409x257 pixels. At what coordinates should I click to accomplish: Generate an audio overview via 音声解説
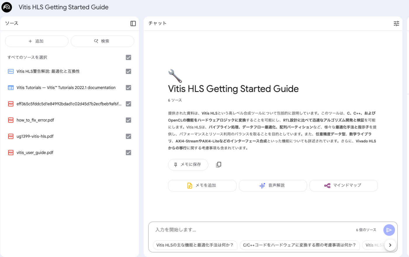coord(273,185)
